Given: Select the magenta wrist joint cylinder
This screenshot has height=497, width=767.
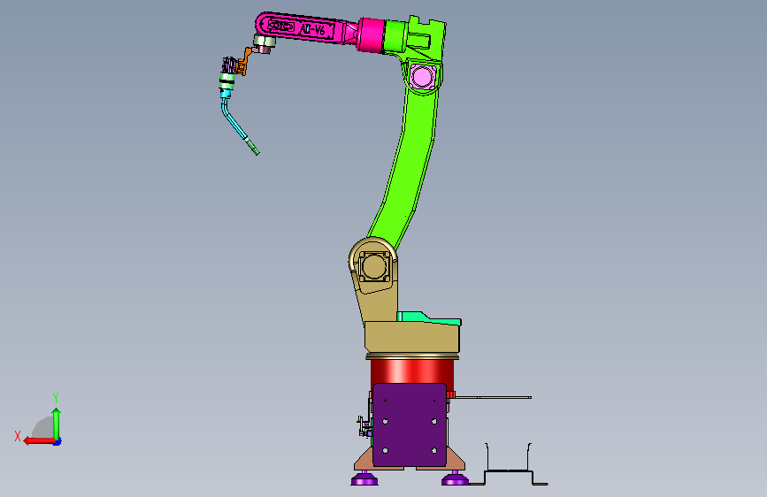Looking at the screenshot, I should pyautogui.click(x=371, y=34).
